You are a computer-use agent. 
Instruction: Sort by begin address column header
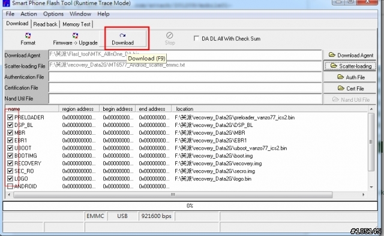pos(118,109)
